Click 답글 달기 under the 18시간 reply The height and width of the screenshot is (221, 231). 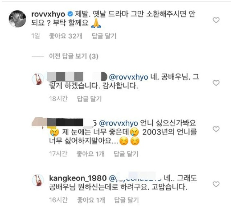89,99
